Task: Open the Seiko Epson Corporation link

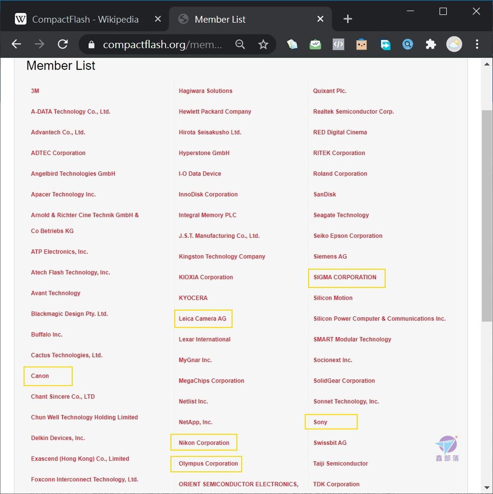Action: tap(348, 235)
